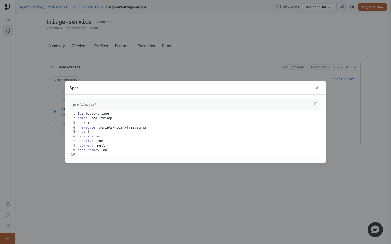This screenshot has width=391, height=244.
Task: Click the orange upload icon at sidebar bottom
Action: (x=8, y=239)
